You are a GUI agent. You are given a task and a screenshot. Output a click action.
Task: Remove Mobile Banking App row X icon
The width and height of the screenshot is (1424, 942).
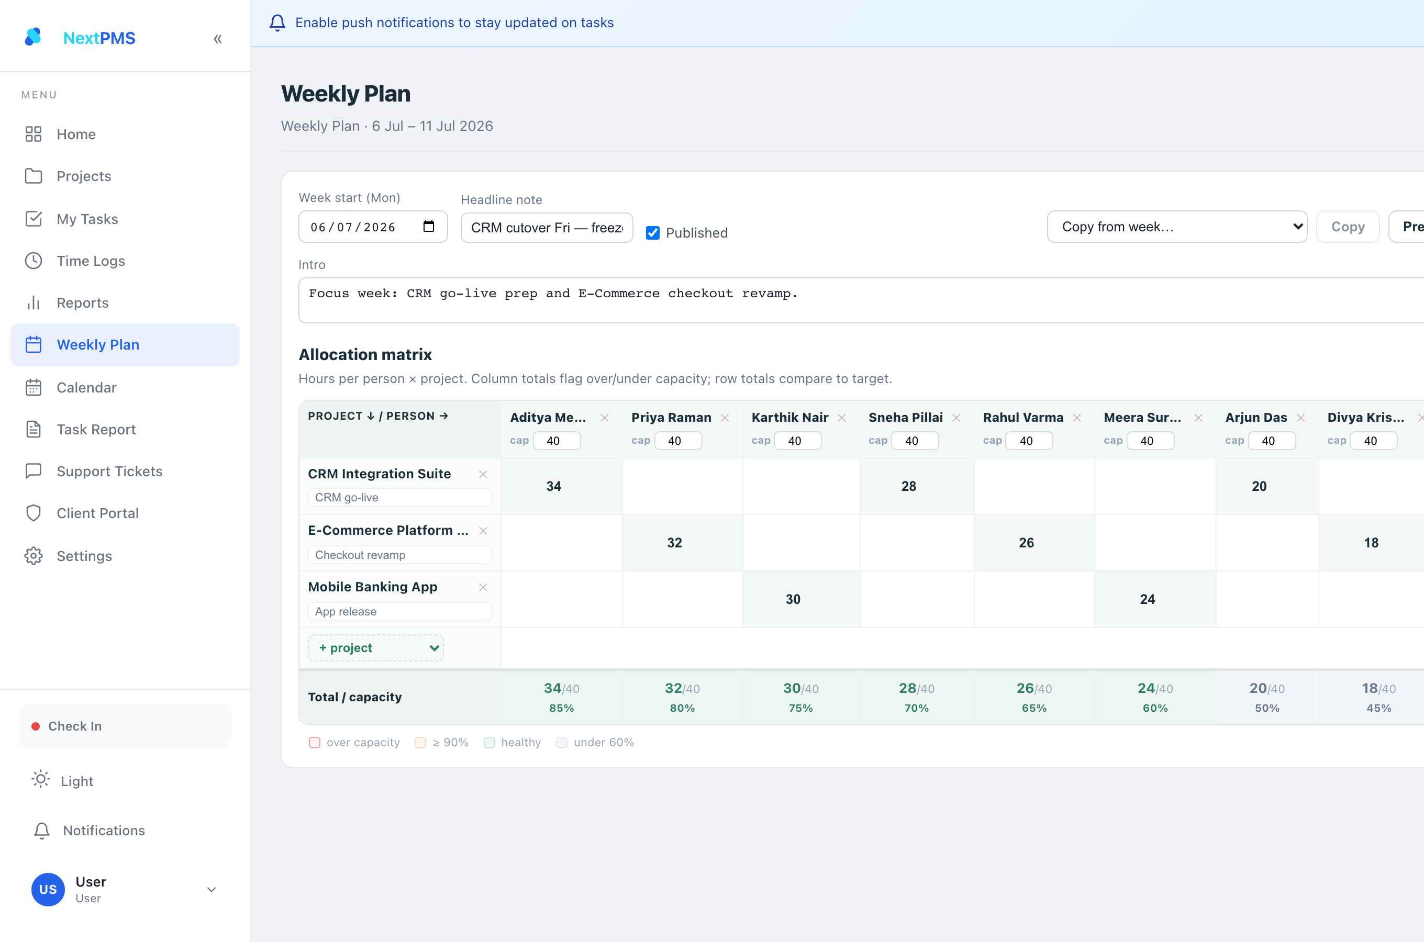point(483,587)
